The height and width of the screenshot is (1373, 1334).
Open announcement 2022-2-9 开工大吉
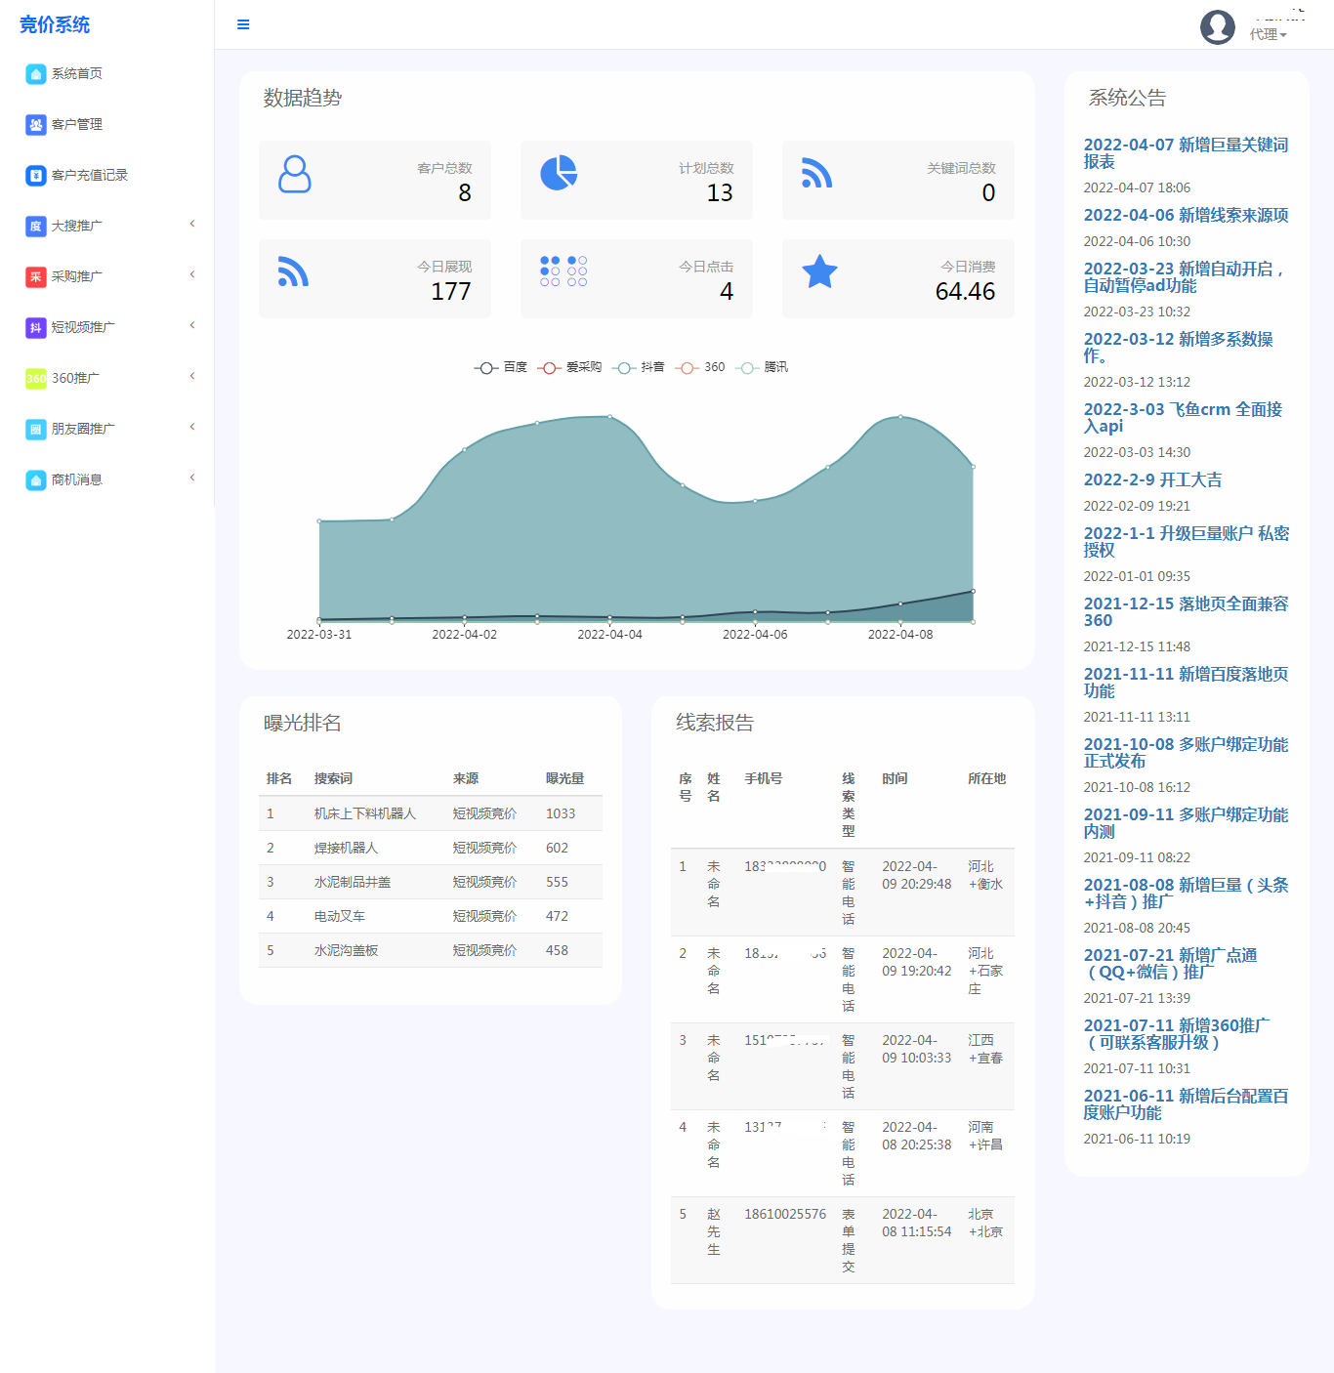(1152, 479)
